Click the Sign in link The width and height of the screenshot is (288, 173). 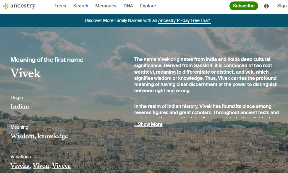tap(282, 6)
